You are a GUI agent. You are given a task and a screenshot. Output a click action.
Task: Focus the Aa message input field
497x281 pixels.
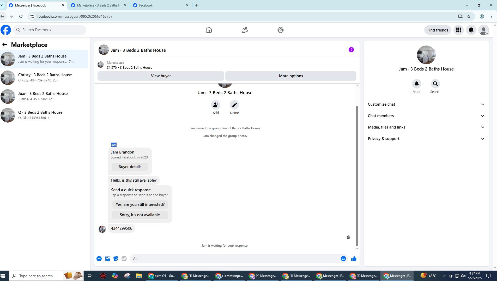point(235,259)
